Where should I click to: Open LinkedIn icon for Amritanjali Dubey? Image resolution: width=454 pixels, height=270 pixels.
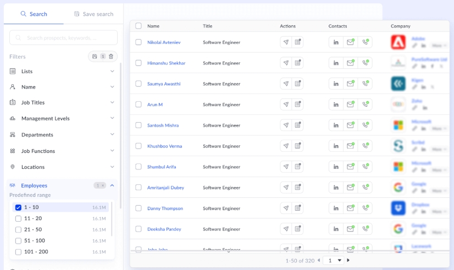click(x=336, y=188)
